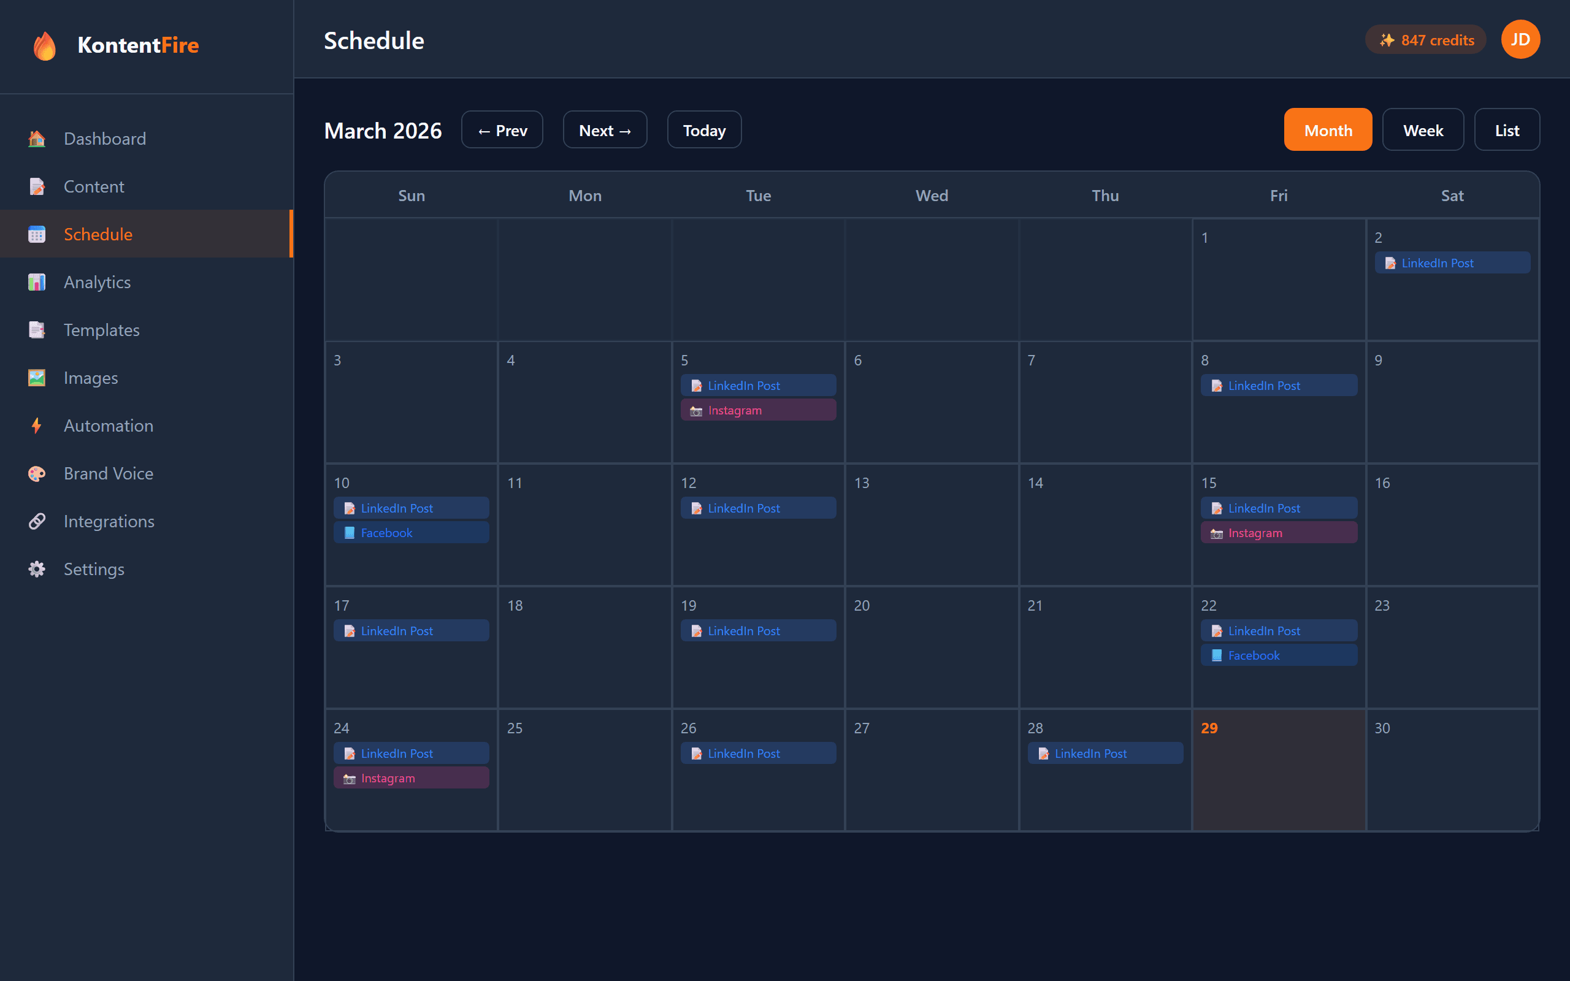Switch to Week view
The image size is (1570, 981).
(x=1423, y=130)
